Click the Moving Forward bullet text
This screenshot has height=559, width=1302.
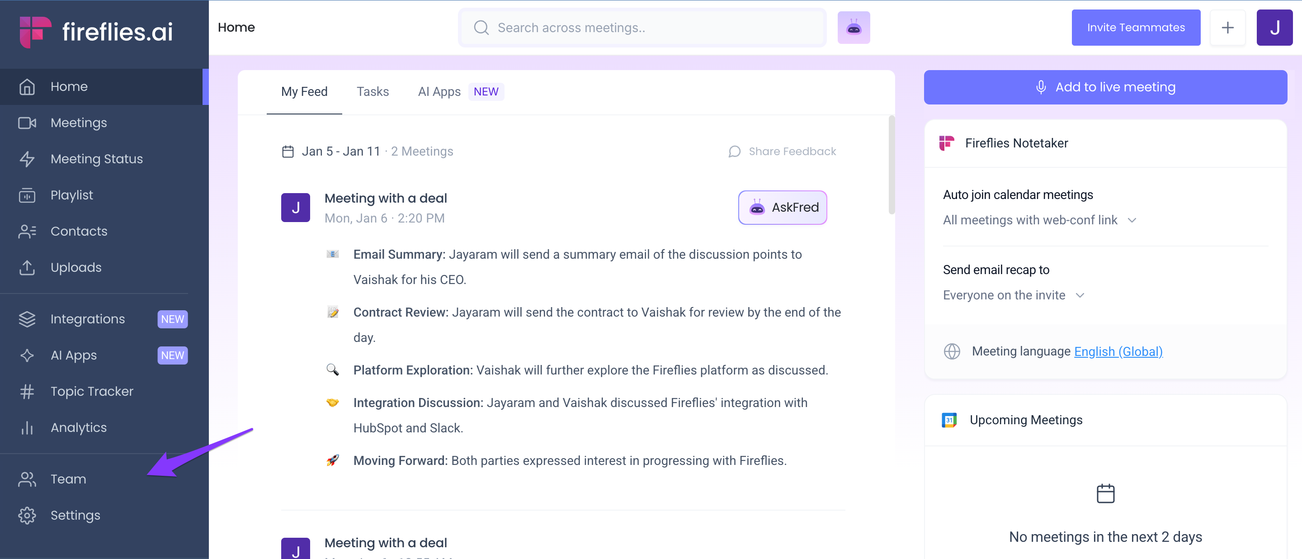(x=570, y=460)
